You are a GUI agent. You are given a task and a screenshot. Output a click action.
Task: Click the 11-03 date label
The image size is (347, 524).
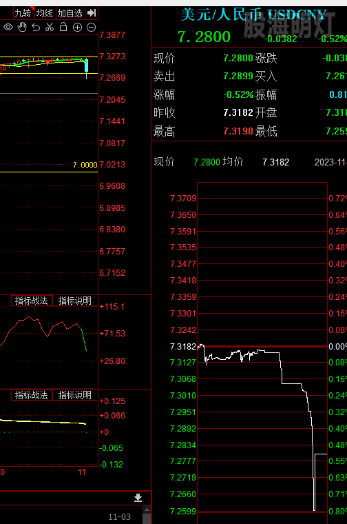[119, 517]
